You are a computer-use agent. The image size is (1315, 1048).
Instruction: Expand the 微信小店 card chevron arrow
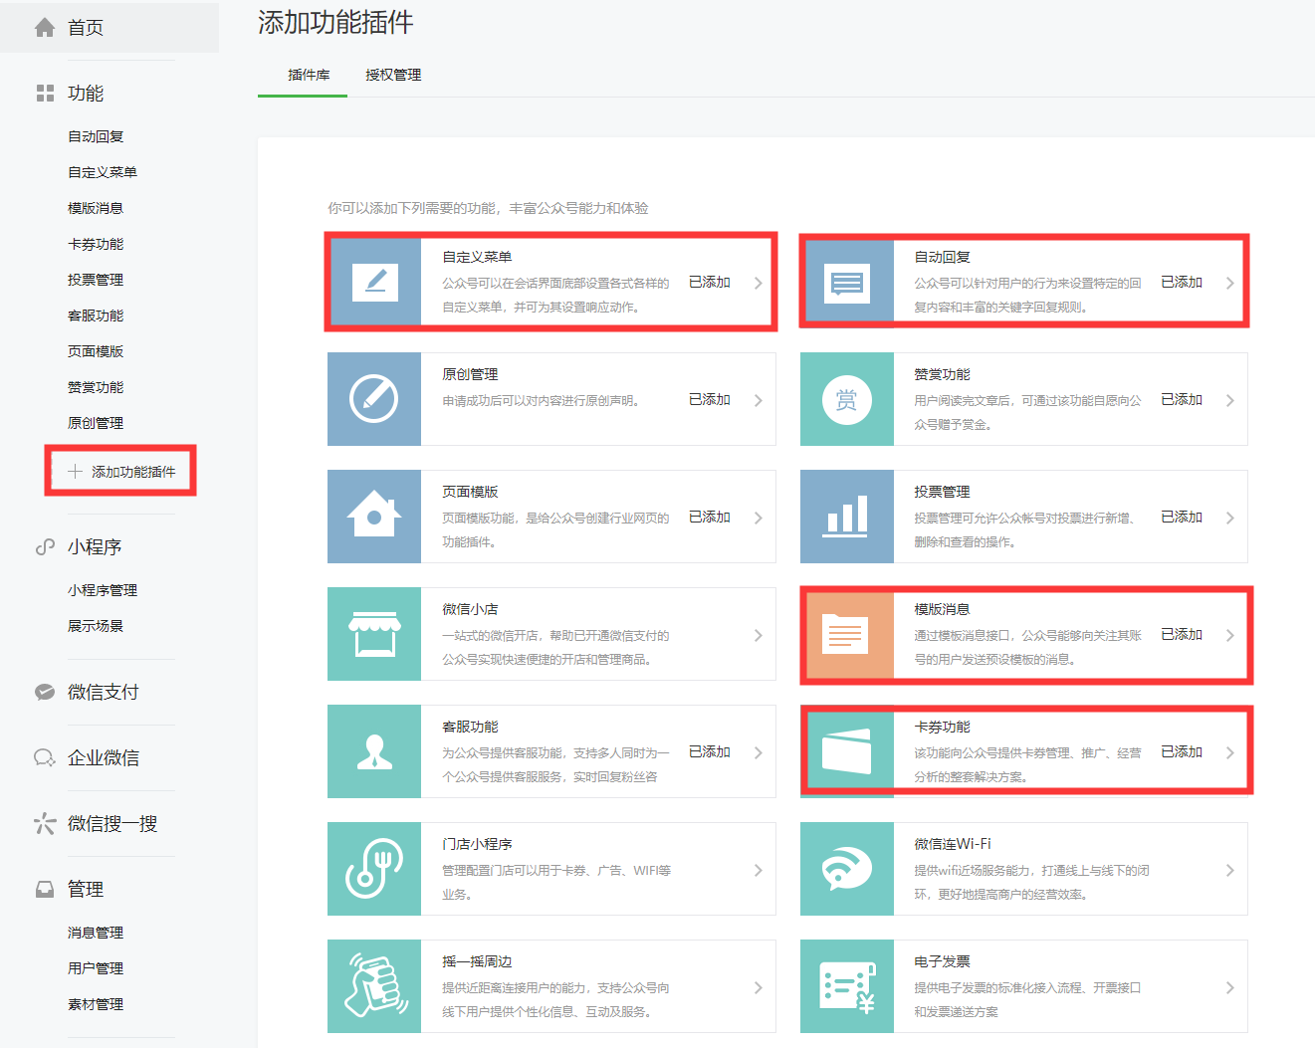(758, 635)
